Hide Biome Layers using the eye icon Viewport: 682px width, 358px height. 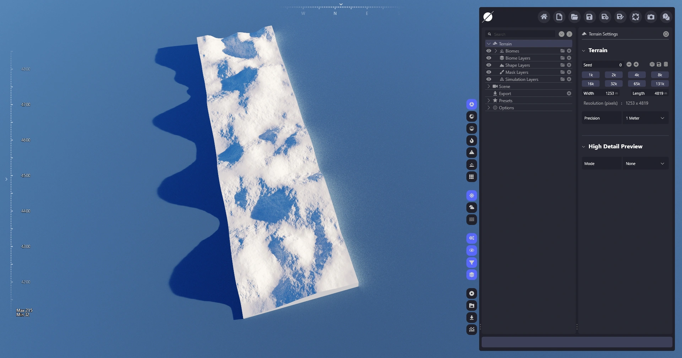pos(489,58)
